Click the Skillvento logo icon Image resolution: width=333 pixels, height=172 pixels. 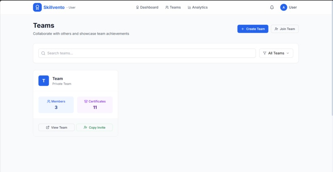pos(37,7)
